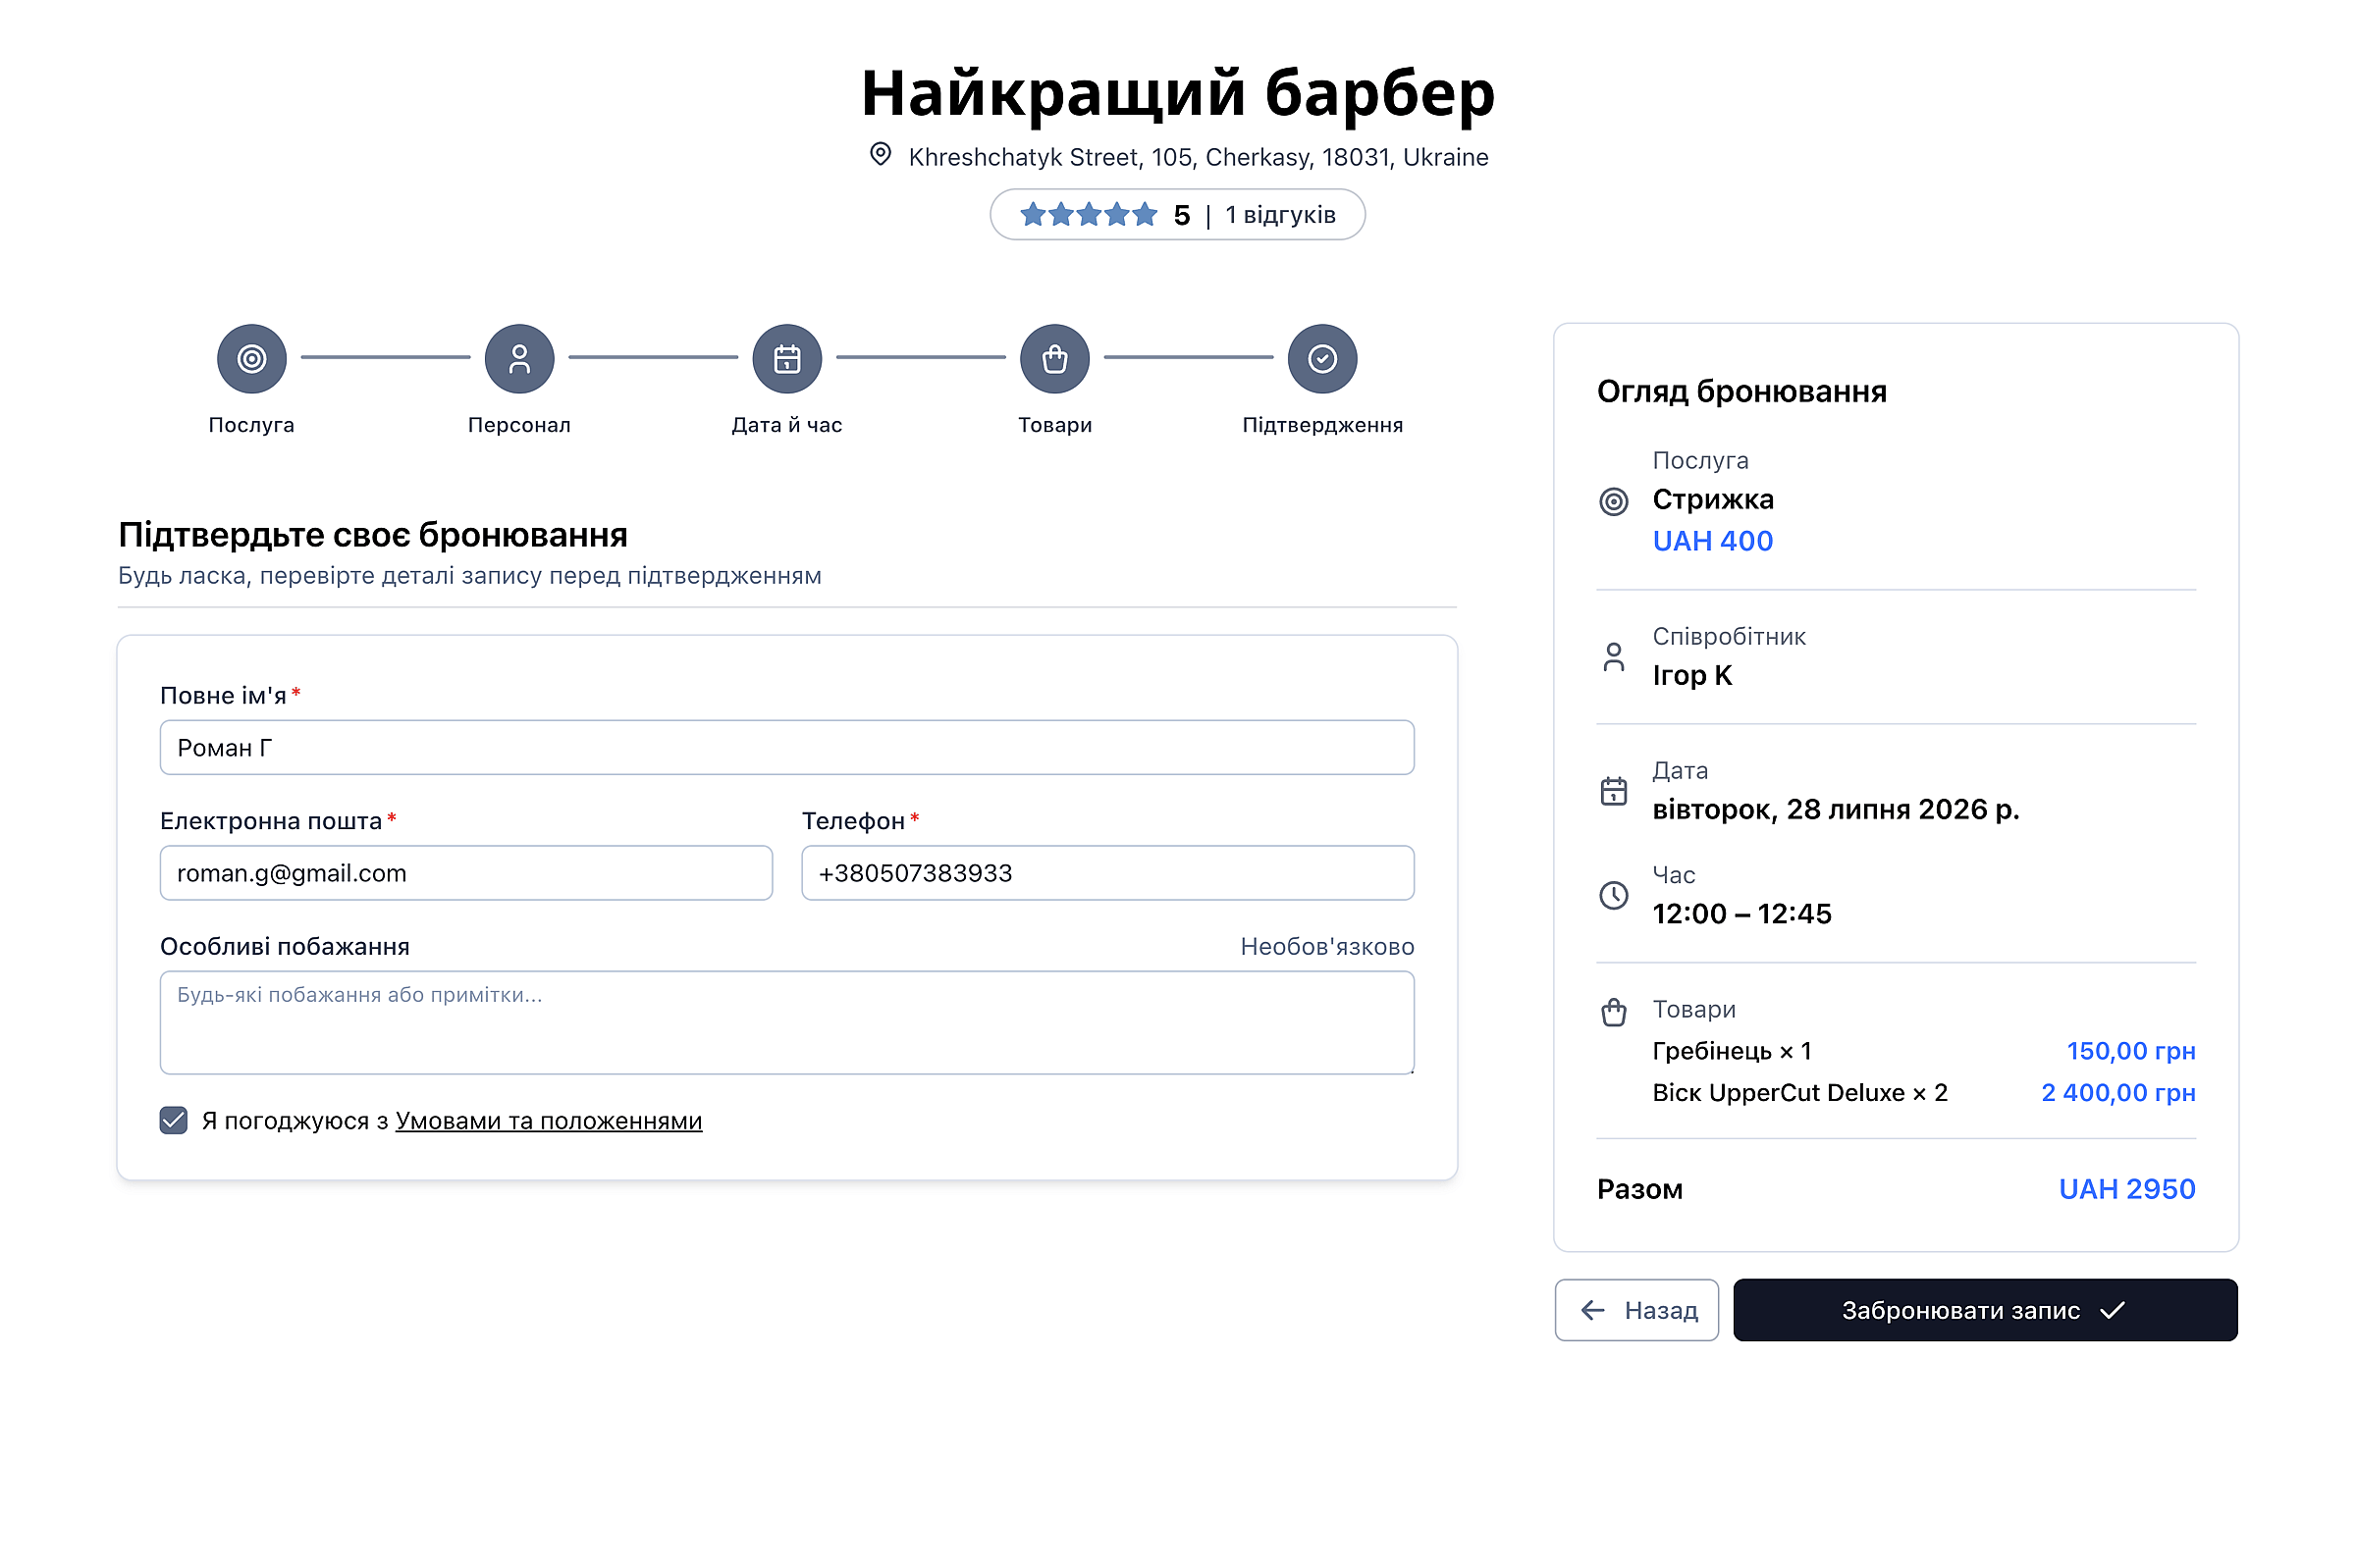Viewport: 2356px width, 1568px height.
Task: Click the Товари shopping bag step icon
Action: point(1054,358)
